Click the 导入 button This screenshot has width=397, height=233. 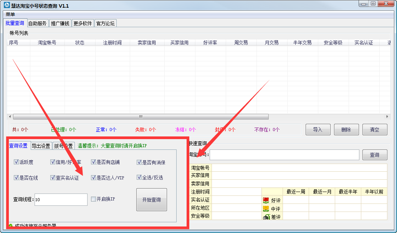click(x=318, y=130)
